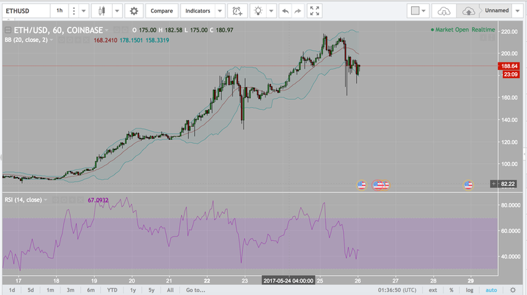
Task: Collapse the ETH/USD legend box
Action: (8, 30)
